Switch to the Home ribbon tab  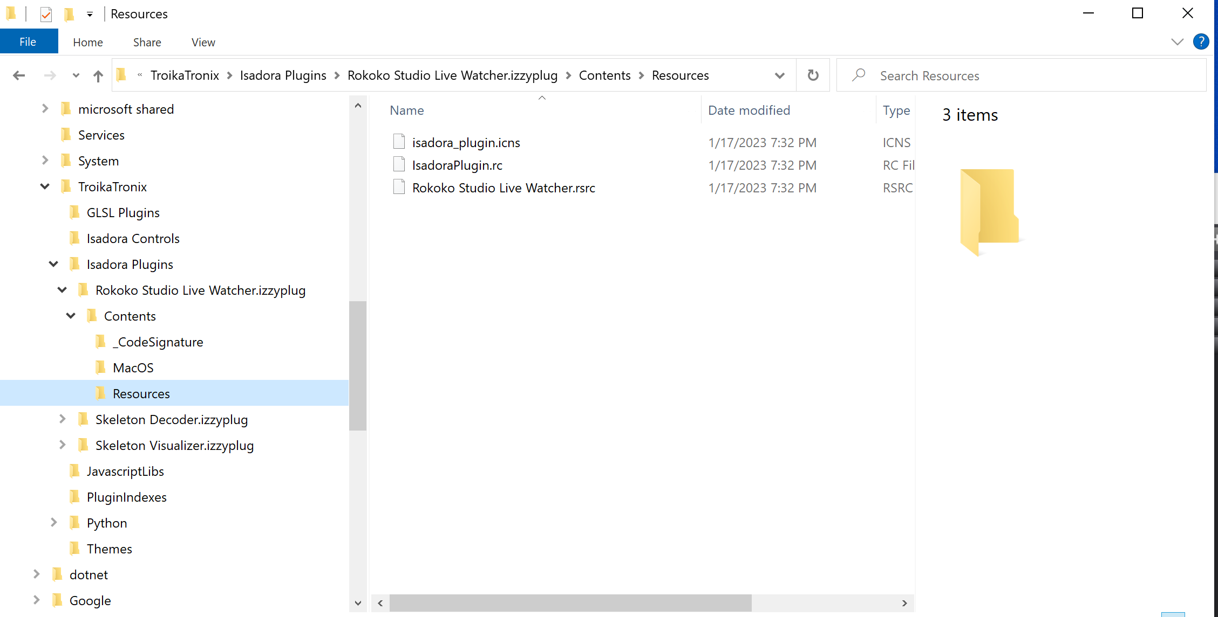point(88,42)
